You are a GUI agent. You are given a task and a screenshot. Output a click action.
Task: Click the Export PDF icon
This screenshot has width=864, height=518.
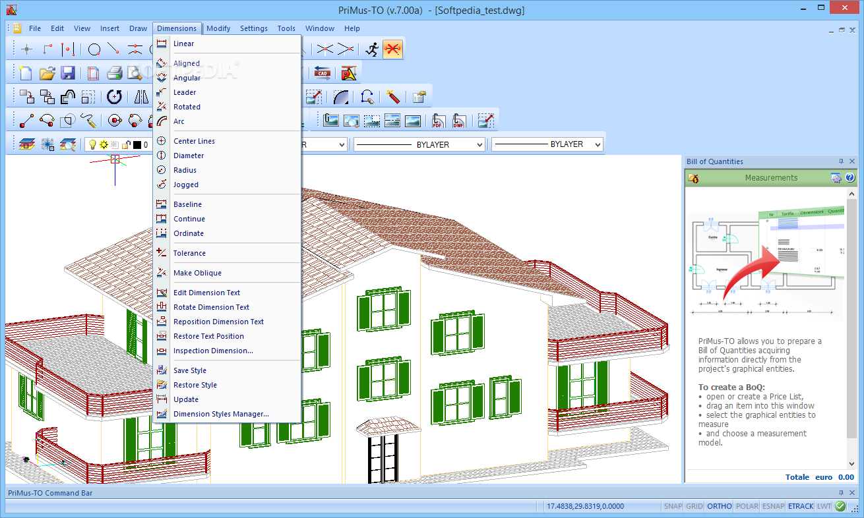(439, 121)
